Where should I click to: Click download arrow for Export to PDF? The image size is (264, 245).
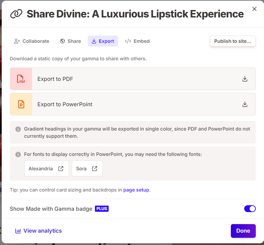click(x=245, y=79)
